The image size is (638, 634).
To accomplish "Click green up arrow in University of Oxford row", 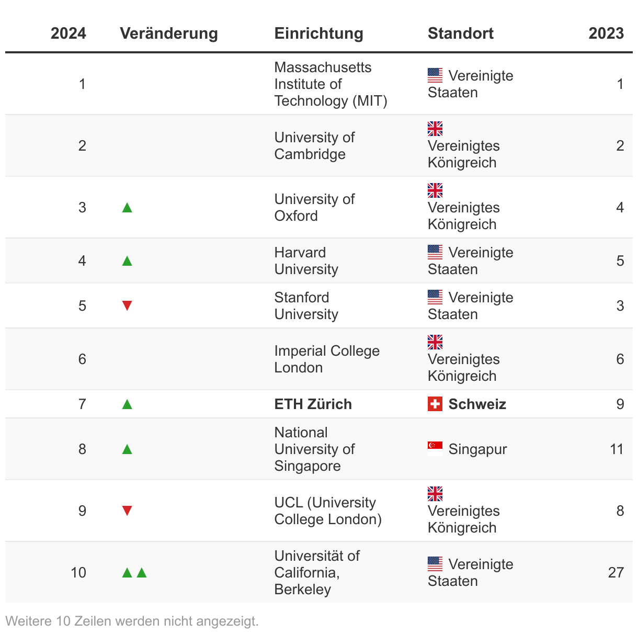I will (x=127, y=208).
